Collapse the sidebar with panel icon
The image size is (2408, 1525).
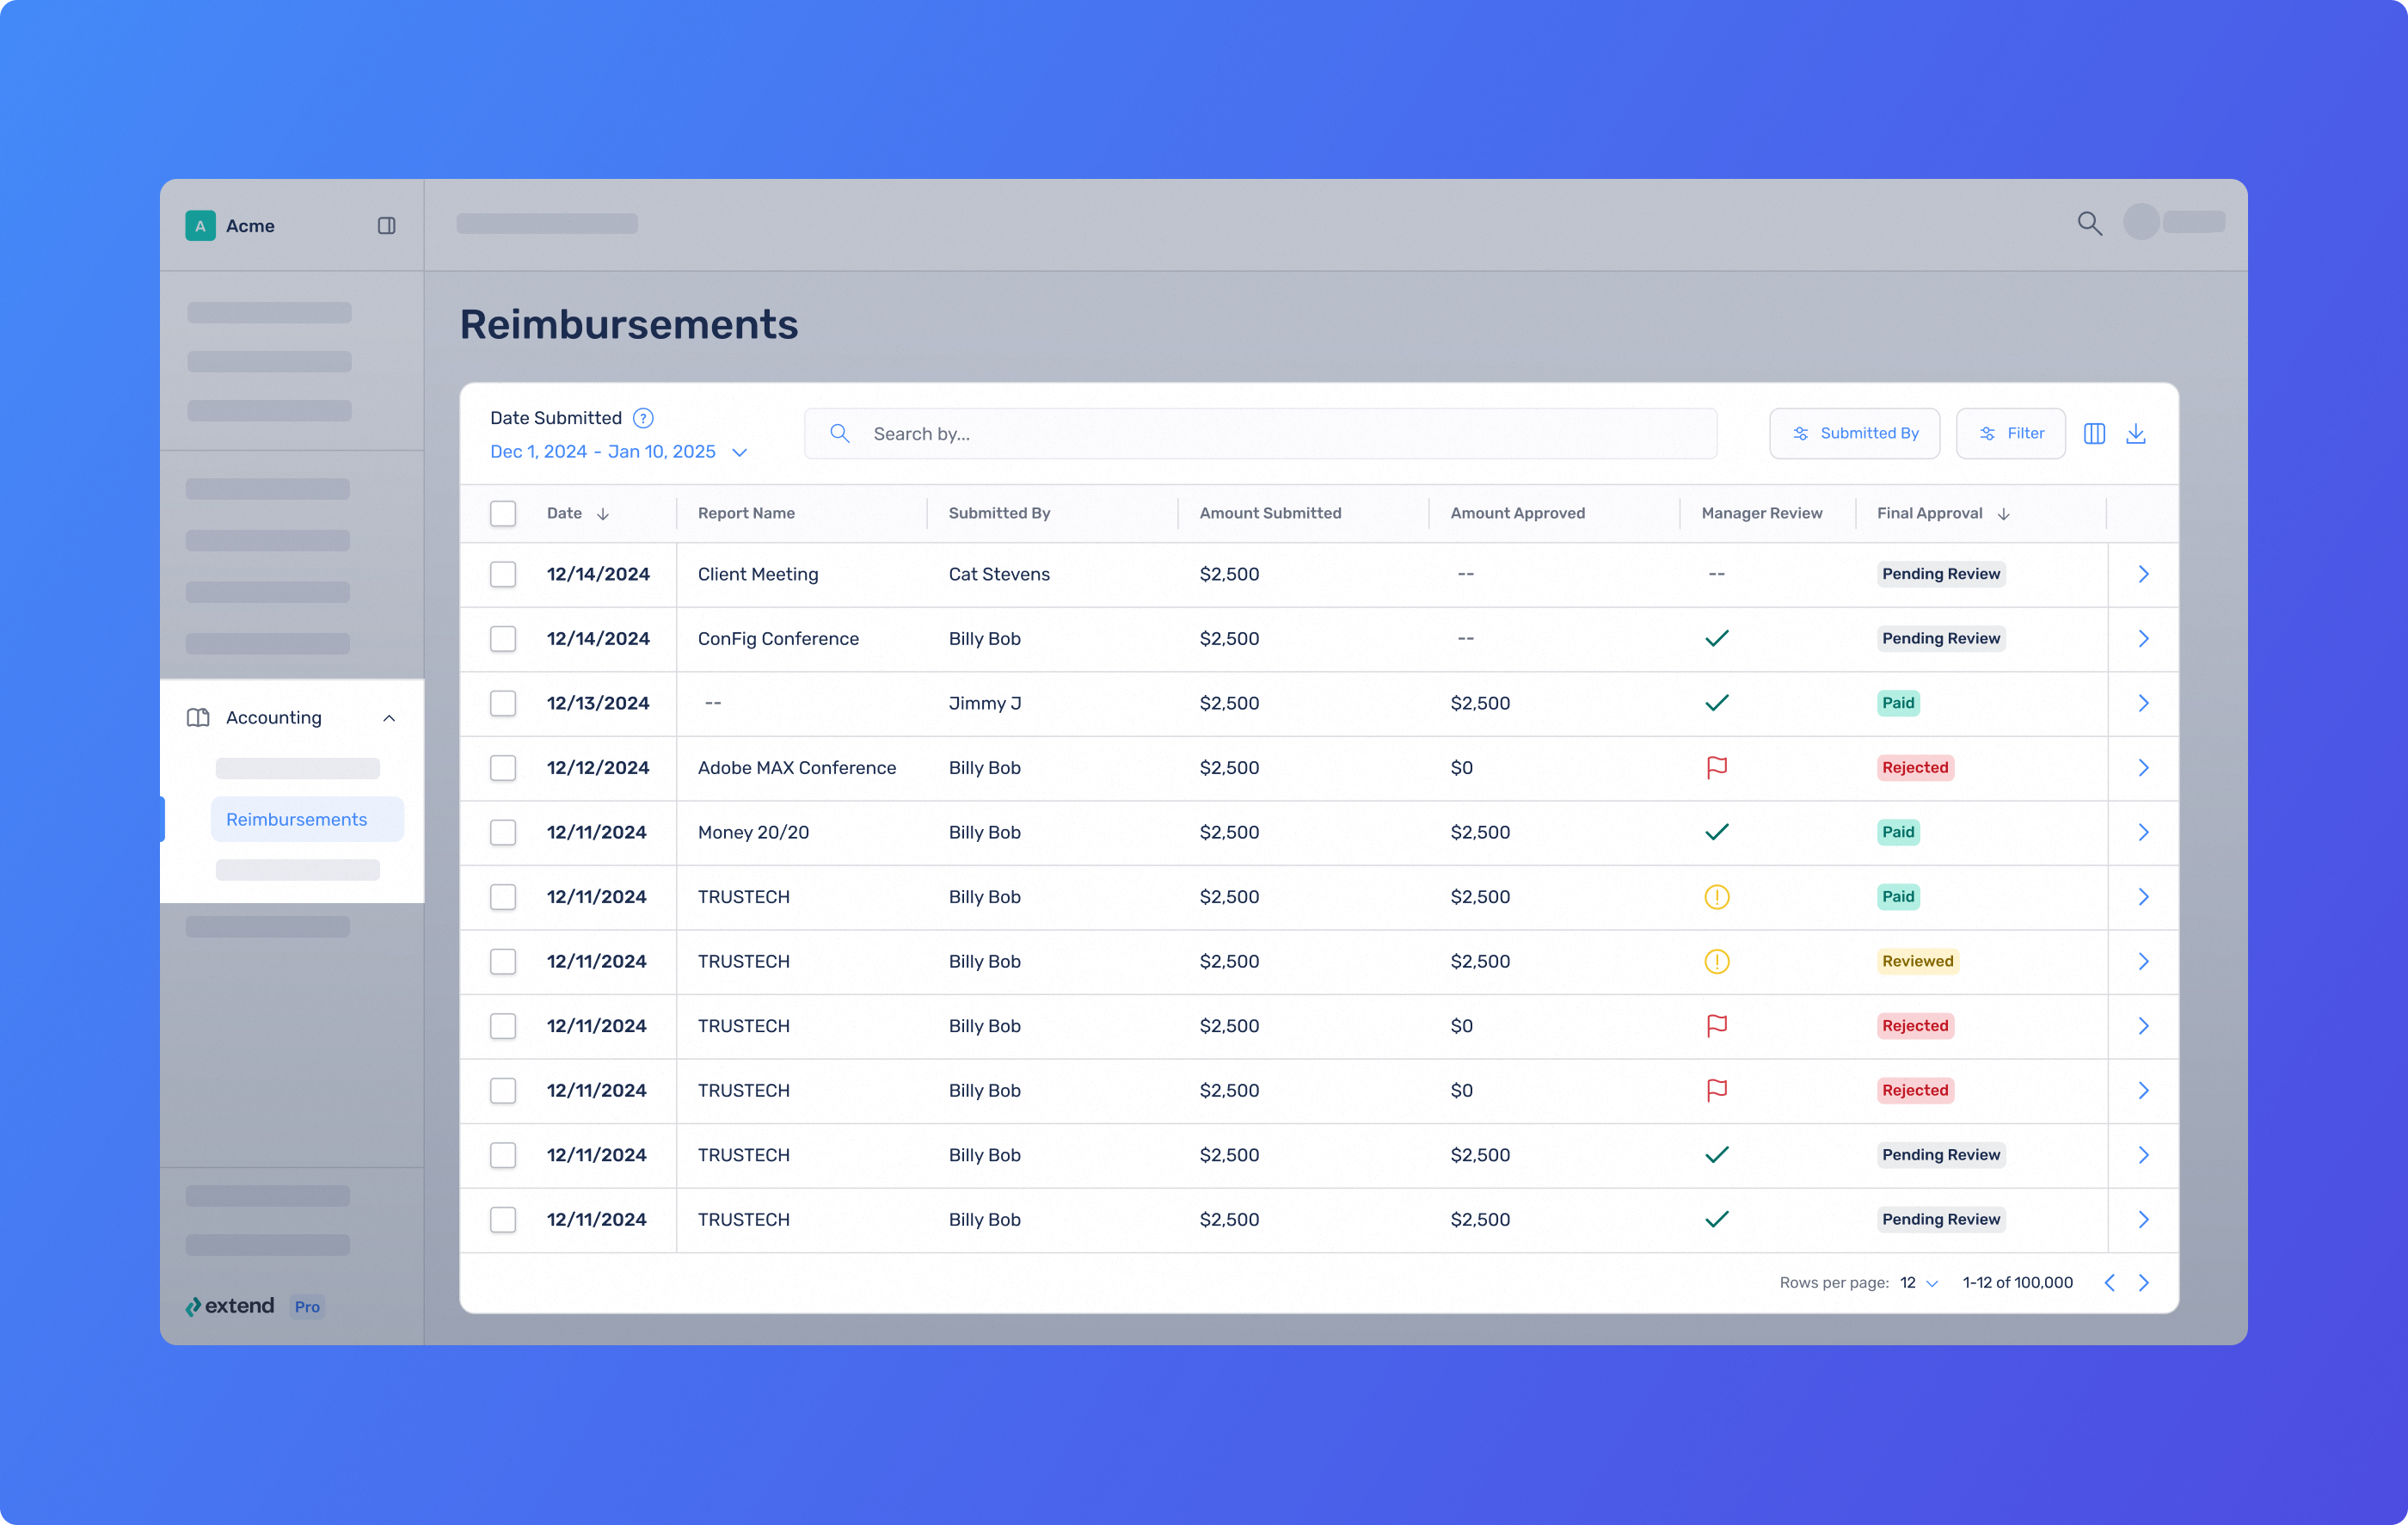click(386, 226)
